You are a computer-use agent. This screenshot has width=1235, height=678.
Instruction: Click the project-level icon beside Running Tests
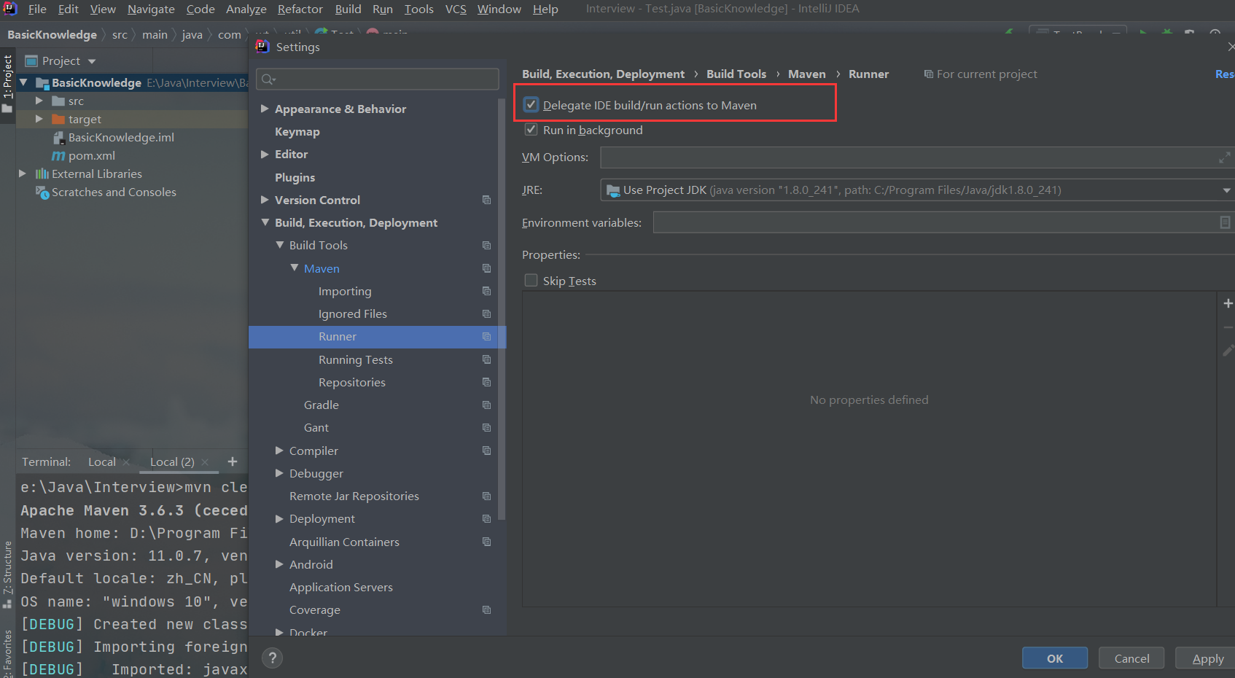point(486,359)
